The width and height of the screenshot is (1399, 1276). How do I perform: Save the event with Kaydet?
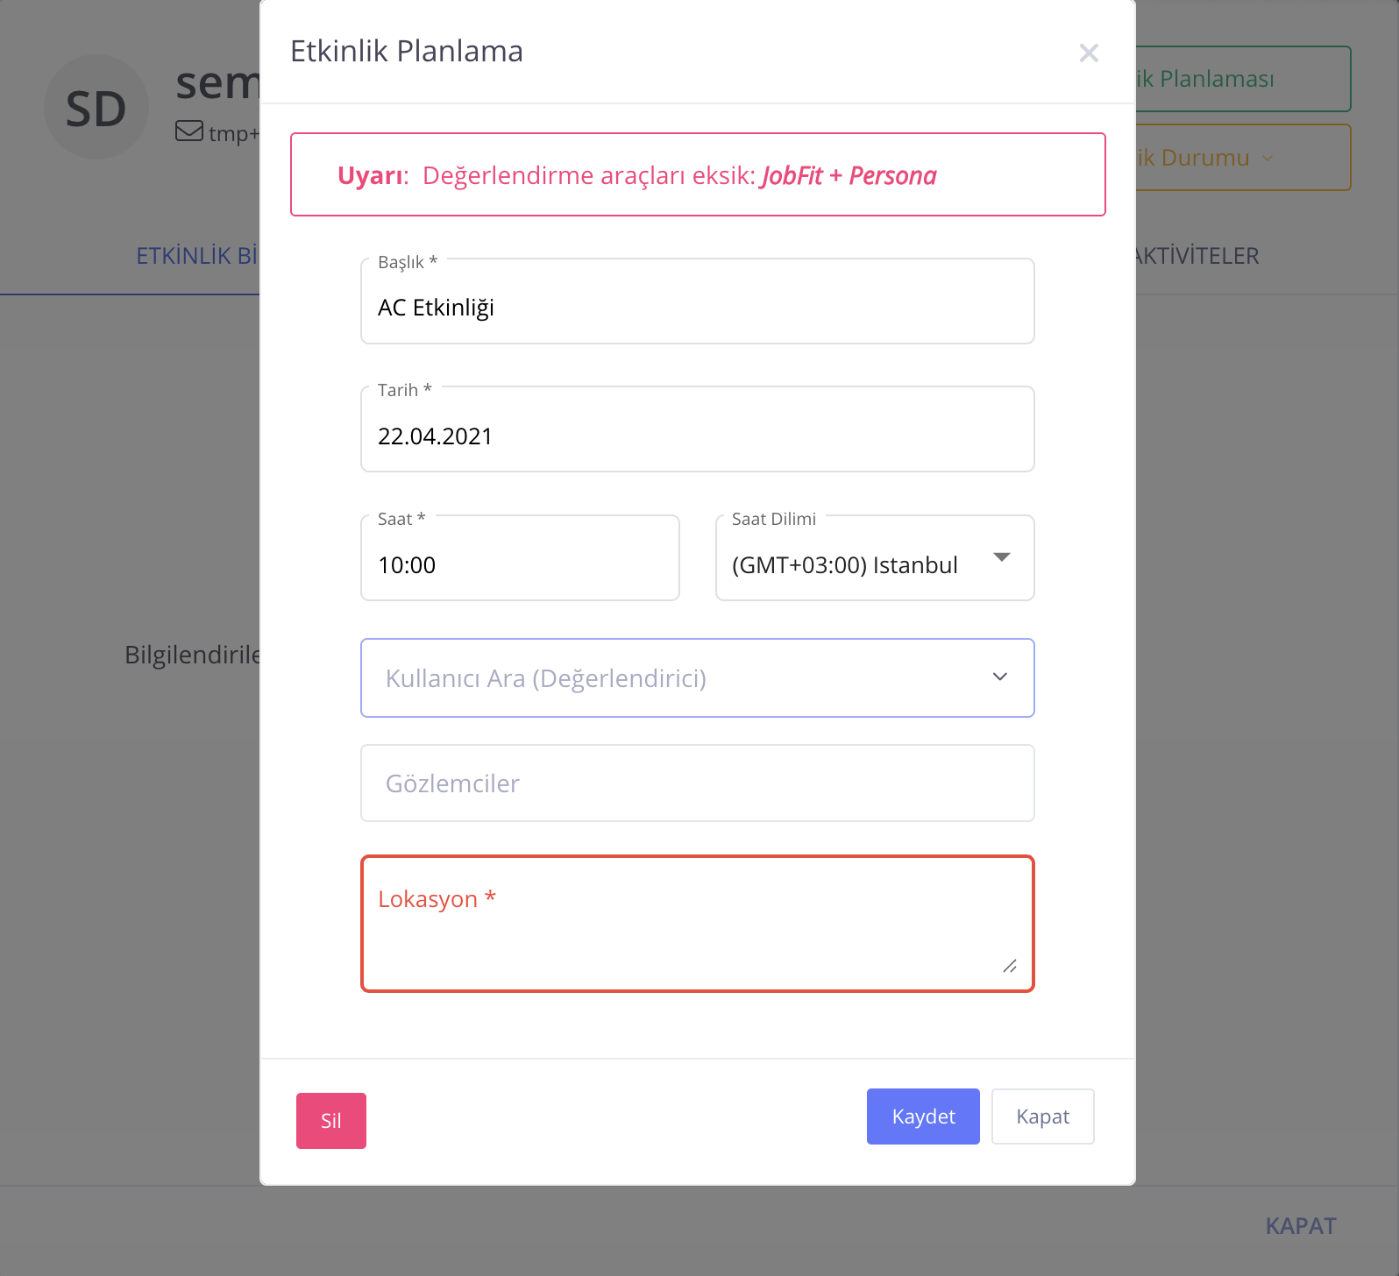[x=923, y=1116]
